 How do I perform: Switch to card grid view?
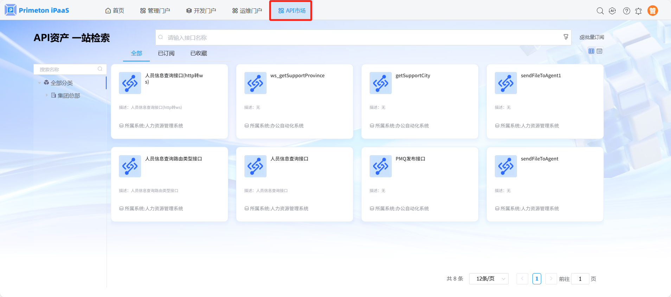click(x=591, y=51)
